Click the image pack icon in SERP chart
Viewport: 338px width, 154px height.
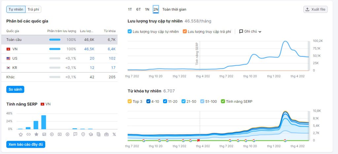pyautogui.click(x=44, y=134)
